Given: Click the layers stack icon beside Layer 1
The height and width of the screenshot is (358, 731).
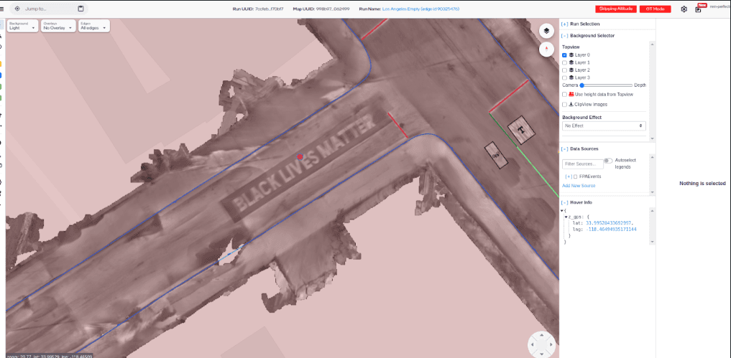Looking at the screenshot, I should tap(571, 62).
